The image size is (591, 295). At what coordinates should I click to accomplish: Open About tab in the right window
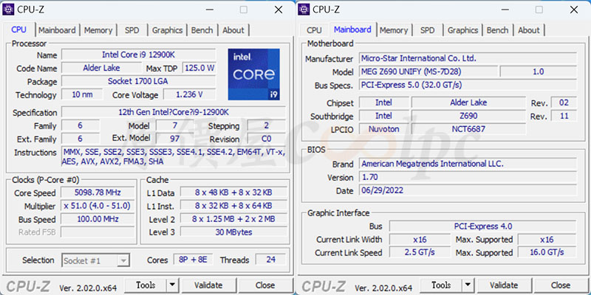pos(529,30)
